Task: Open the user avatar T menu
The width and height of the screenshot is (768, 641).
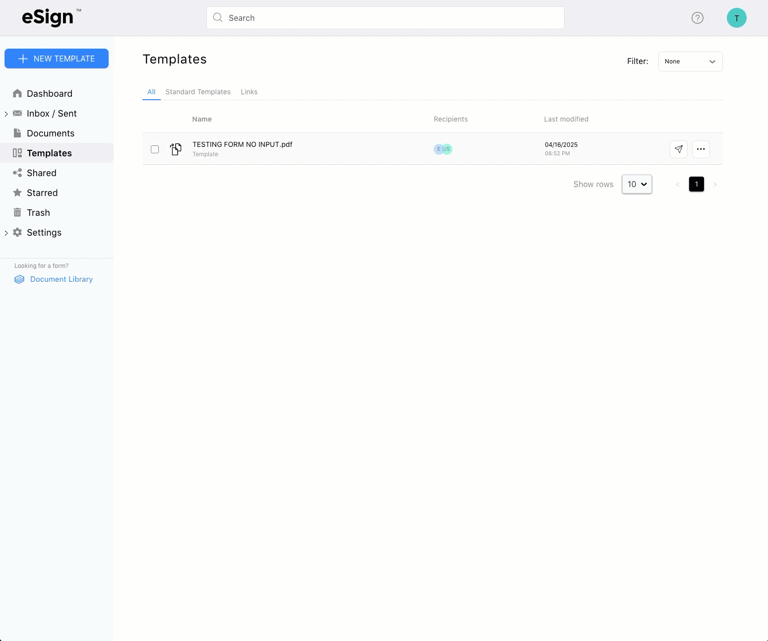Action: [x=737, y=18]
